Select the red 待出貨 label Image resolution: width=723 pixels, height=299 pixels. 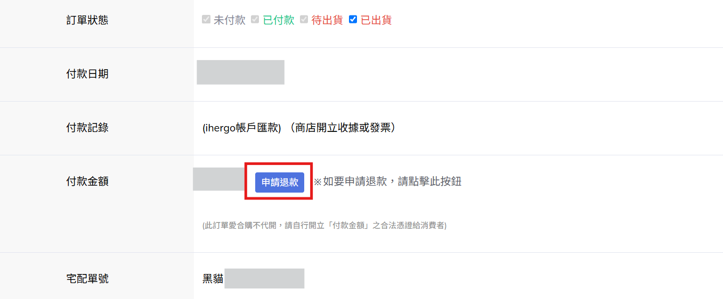point(327,20)
